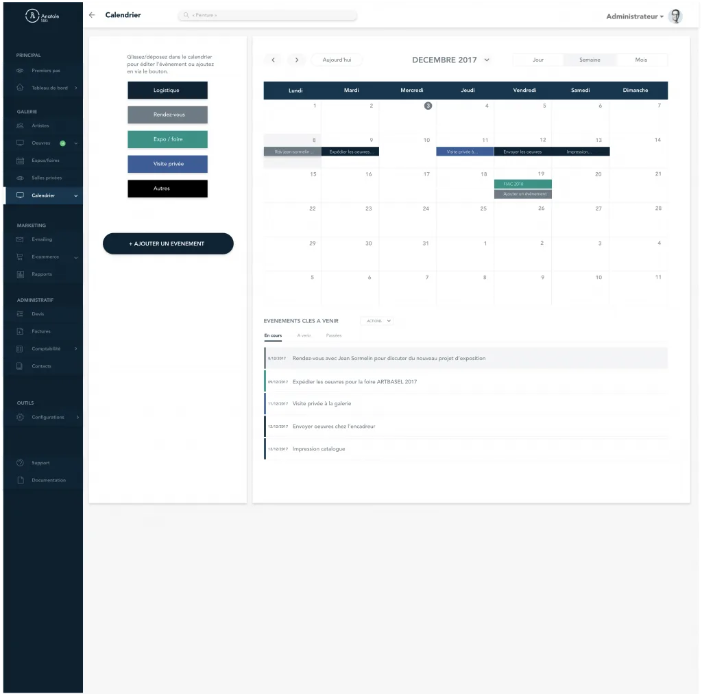Click the green Oeuvres notification badge
The image size is (702, 694).
click(x=62, y=143)
